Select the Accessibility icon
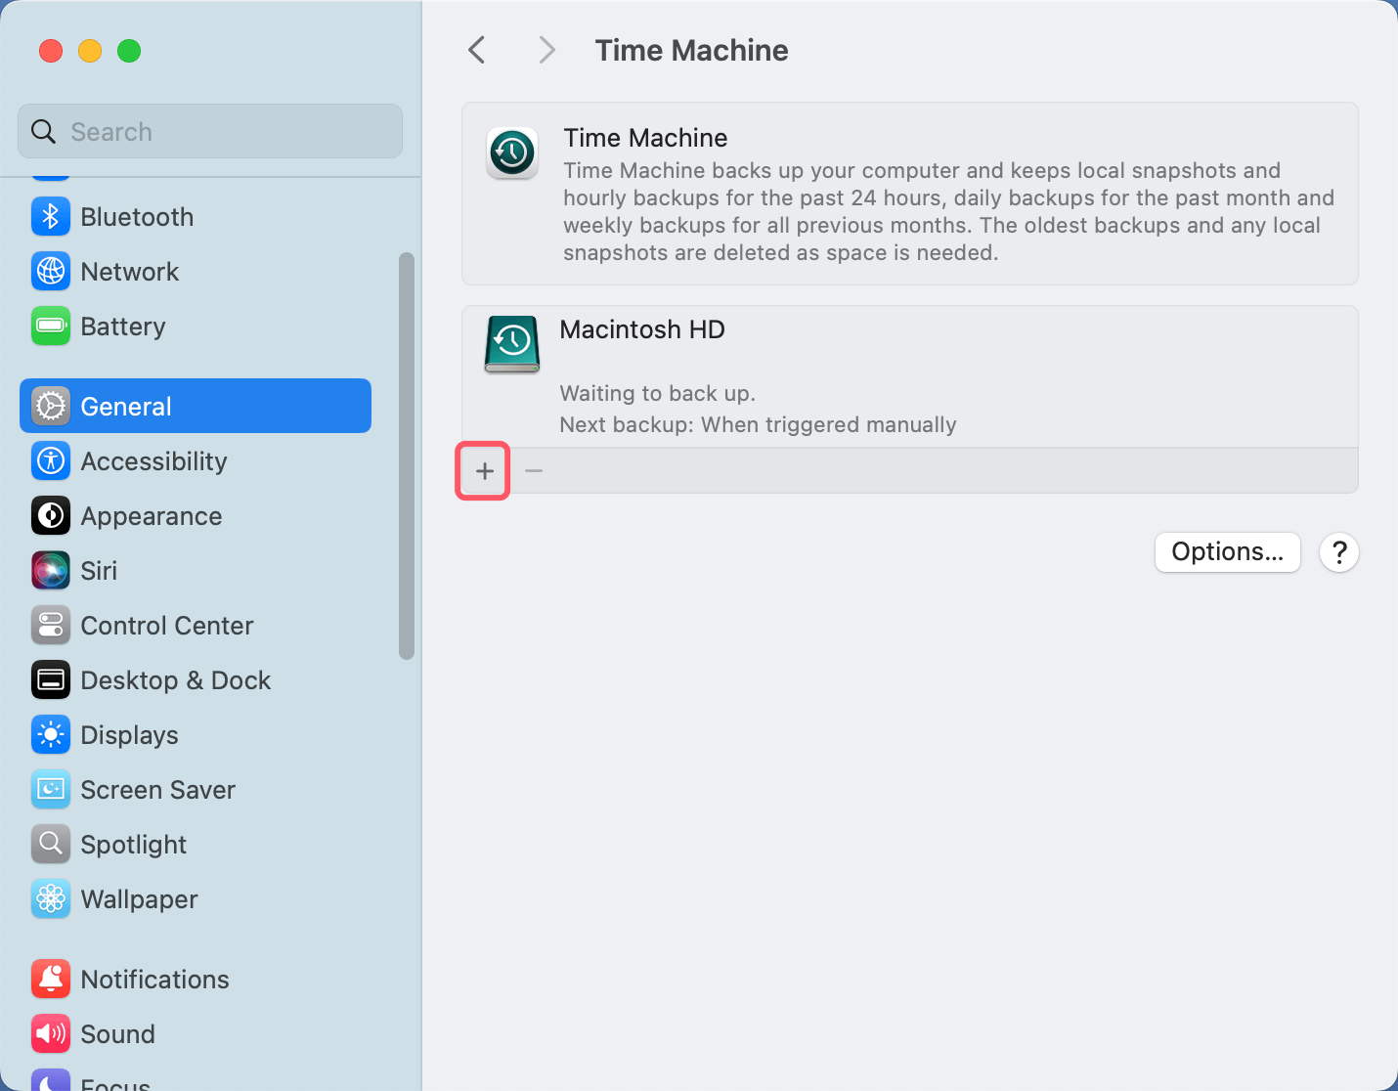The image size is (1398, 1091). tap(51, 461)
